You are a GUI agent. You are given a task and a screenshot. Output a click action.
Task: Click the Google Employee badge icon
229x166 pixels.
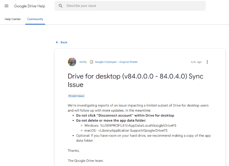click(91, 62)
